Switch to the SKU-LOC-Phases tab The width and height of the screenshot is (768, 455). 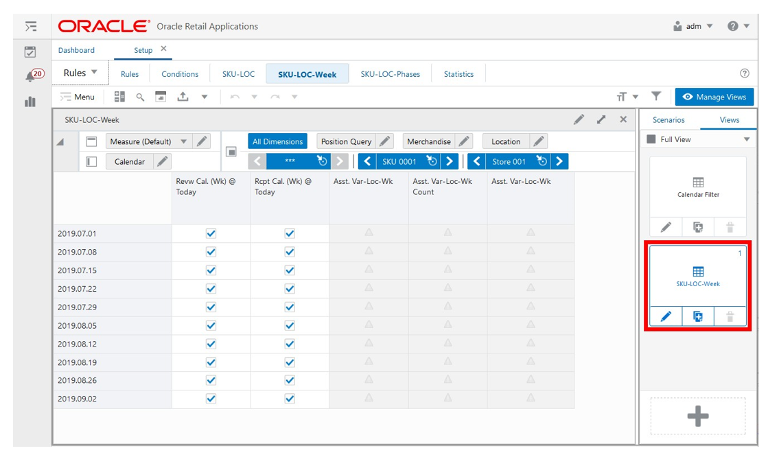click(391, 74)
